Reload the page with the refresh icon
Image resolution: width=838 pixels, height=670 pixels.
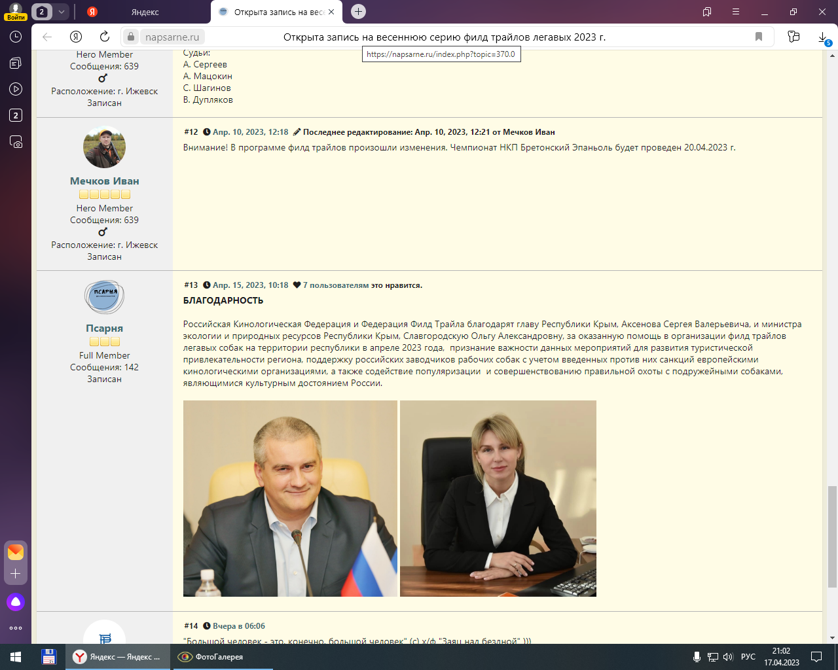(x=105, y=37)
